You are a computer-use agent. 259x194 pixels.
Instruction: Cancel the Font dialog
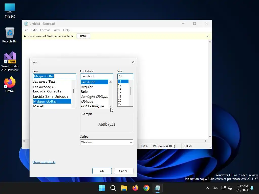[123, 171]
